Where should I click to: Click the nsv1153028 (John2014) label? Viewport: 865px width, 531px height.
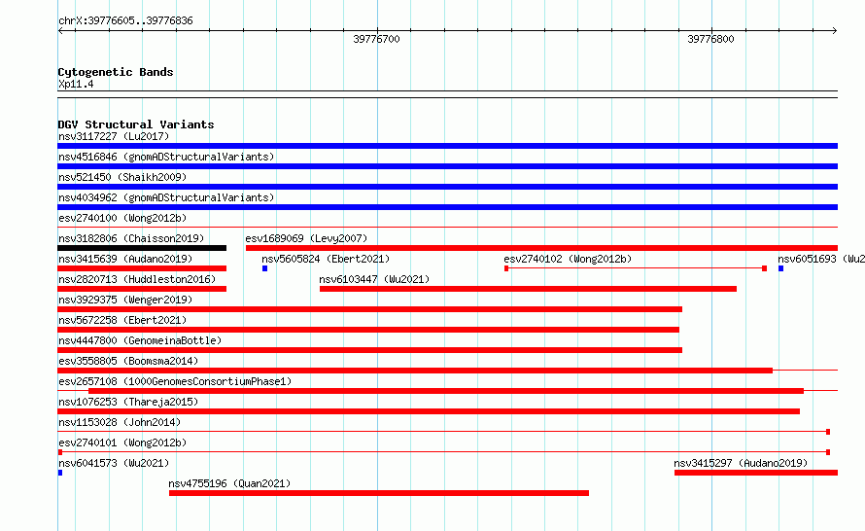120,422
